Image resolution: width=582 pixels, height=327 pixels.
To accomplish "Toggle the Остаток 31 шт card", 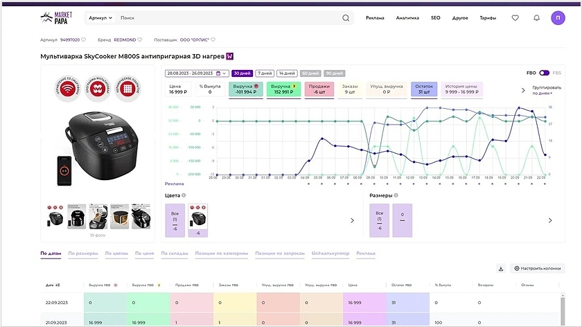I will (424, 89).
